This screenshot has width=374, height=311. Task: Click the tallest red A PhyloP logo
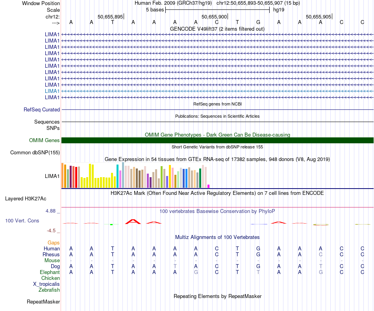tap(133, 222)
